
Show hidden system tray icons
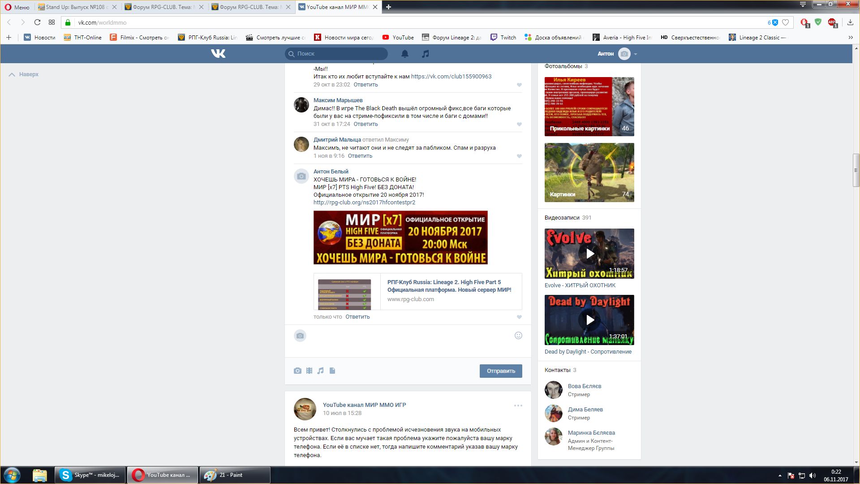click(x=780, y=475)
